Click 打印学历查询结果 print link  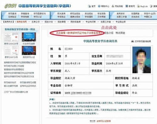pyautogui.click(x=143, y=41)
